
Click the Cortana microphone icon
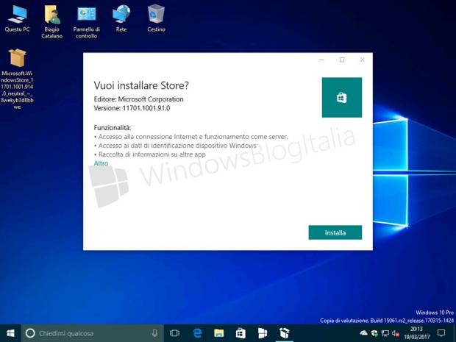pos(154,333)
